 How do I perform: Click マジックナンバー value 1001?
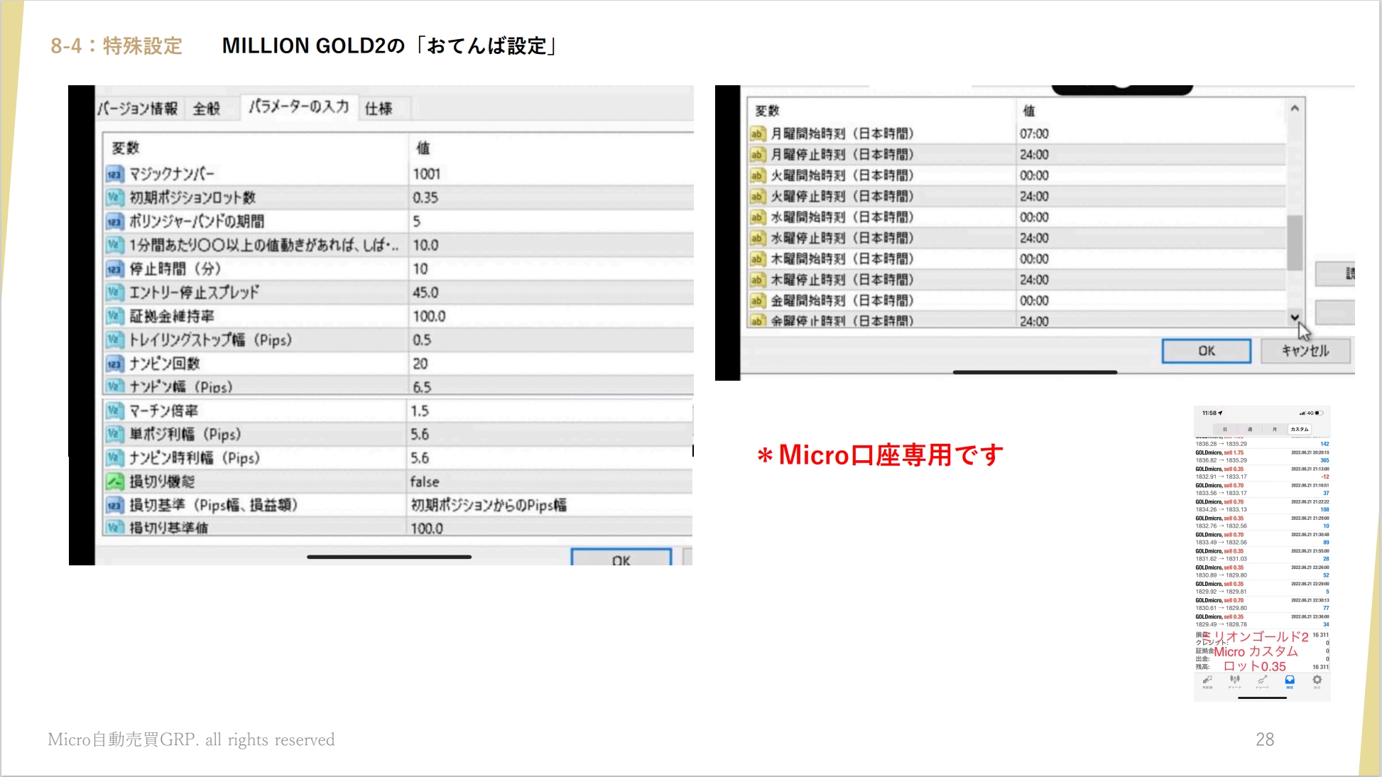tap(427, 174)
